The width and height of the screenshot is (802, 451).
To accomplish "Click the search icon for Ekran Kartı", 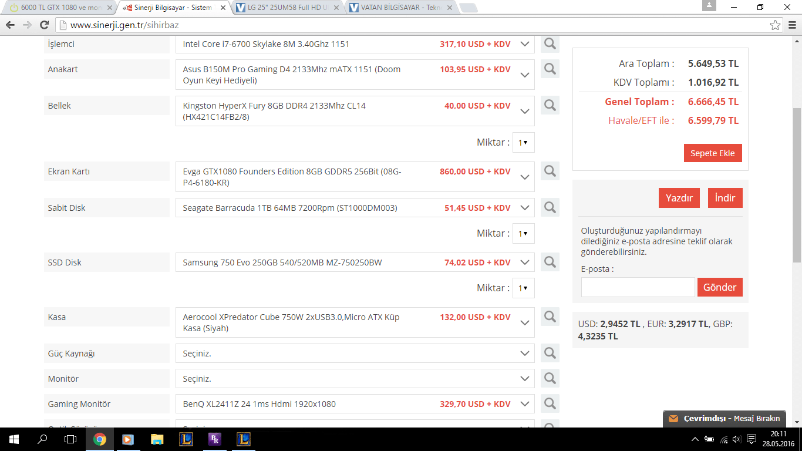I will pos(550,171).
